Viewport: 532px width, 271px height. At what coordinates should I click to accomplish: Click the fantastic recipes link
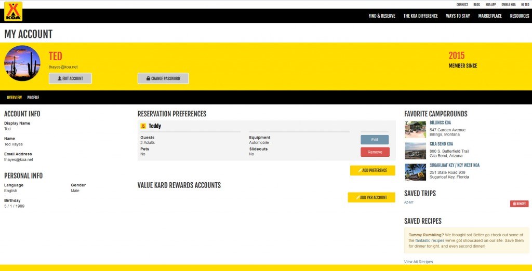pyautogui.click(x=430, y=240)
